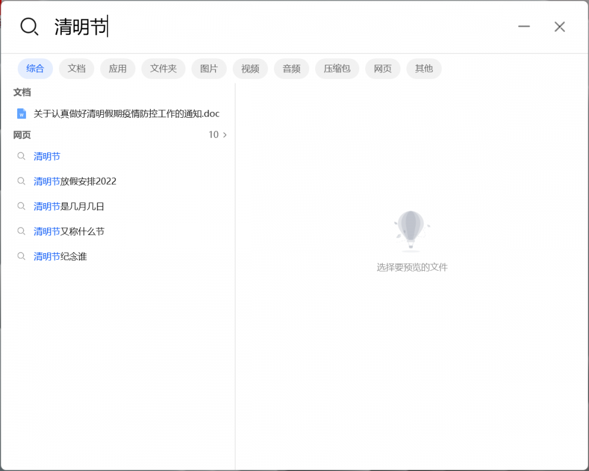Close the search window
Viewport: 589px width, 471px height.
click(560, 26)
